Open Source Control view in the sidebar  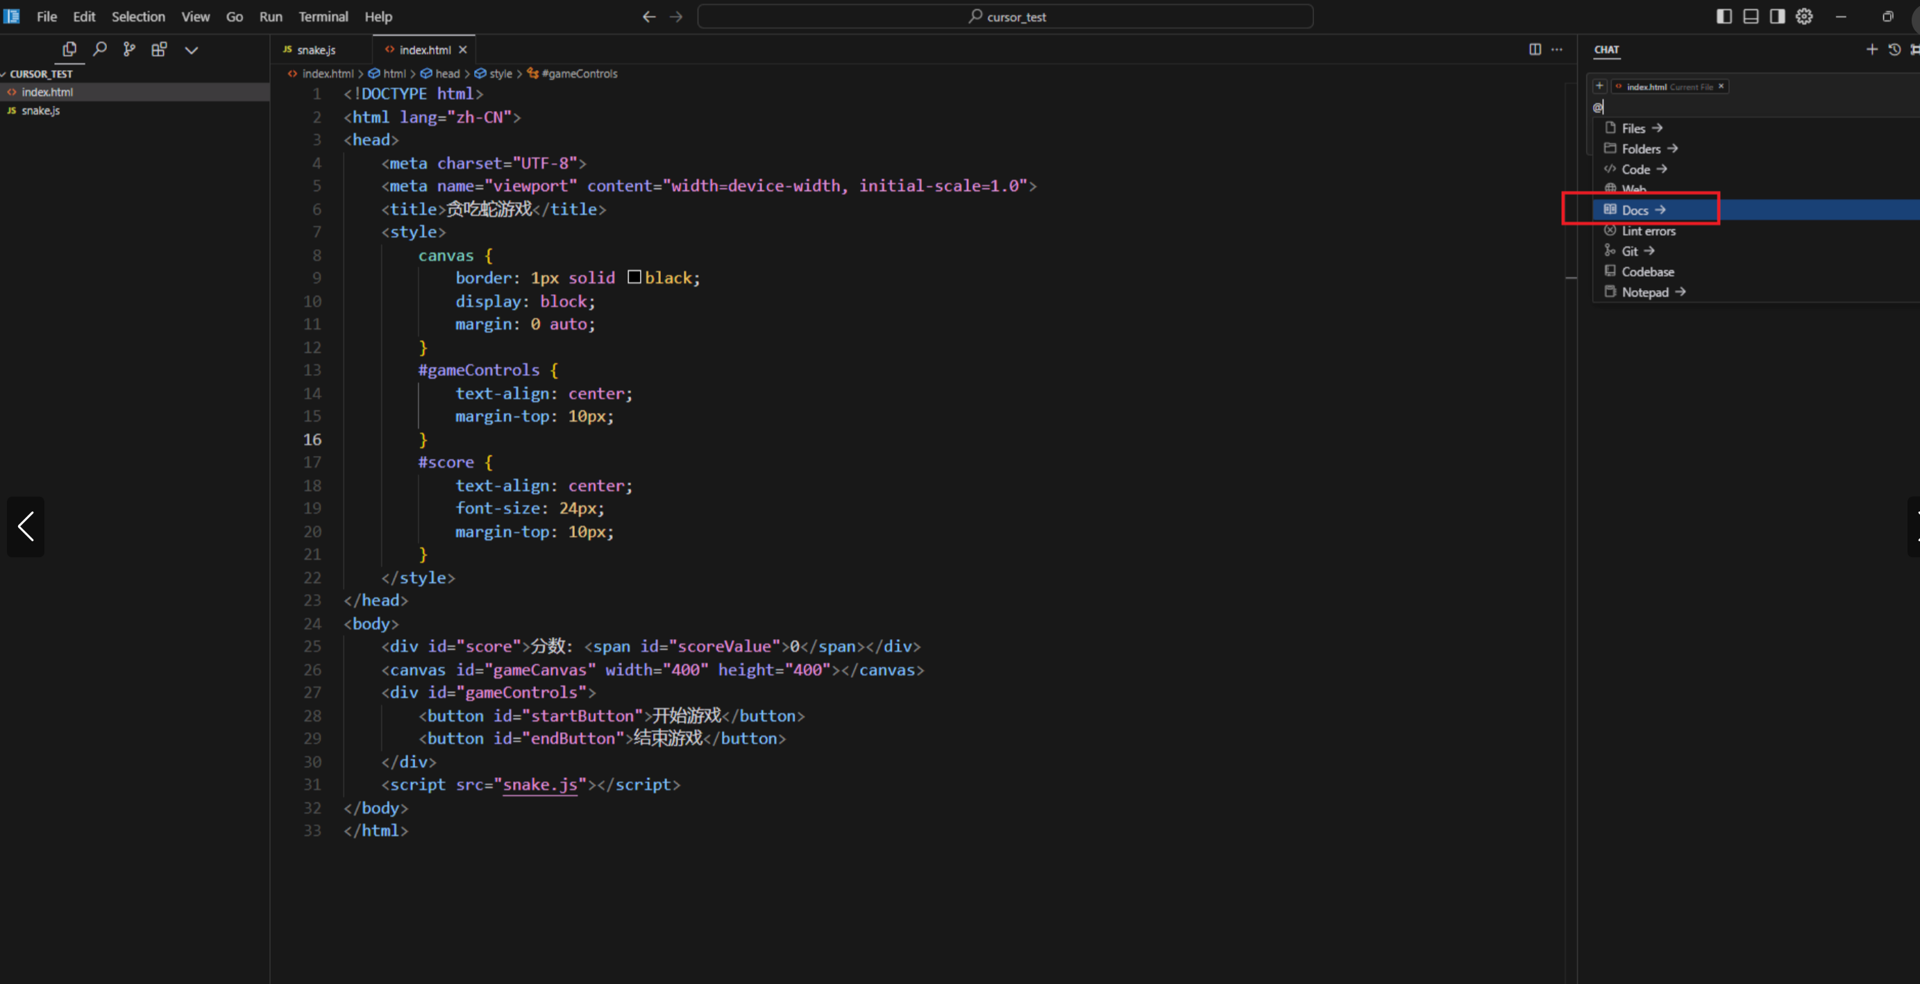[x=129, y=49]
